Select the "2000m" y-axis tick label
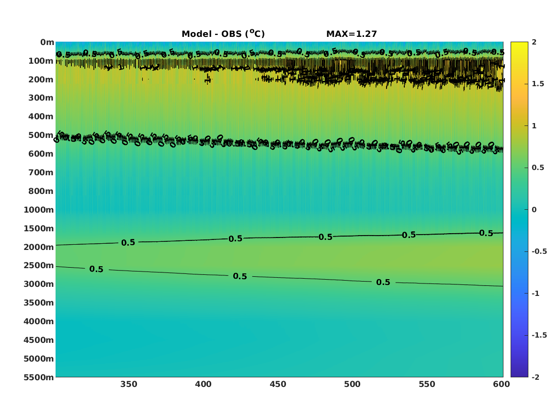Image resolution: width=559 pixels, height=419 pixels. click(39, 247)
